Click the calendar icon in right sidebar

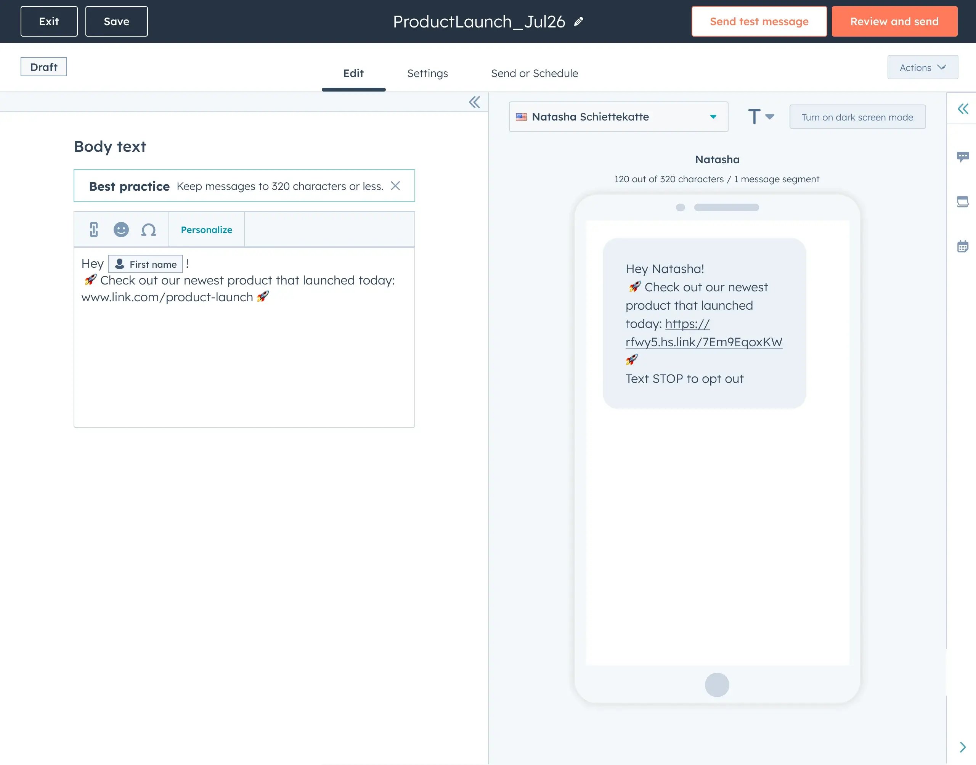coord(963,246)
